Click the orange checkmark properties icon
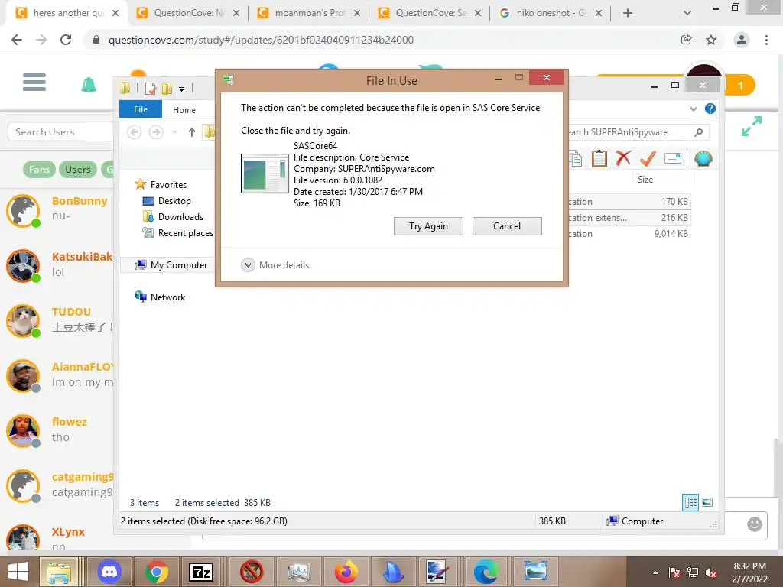The width and height of the screenshot is (783, 587). click(648, 159)
